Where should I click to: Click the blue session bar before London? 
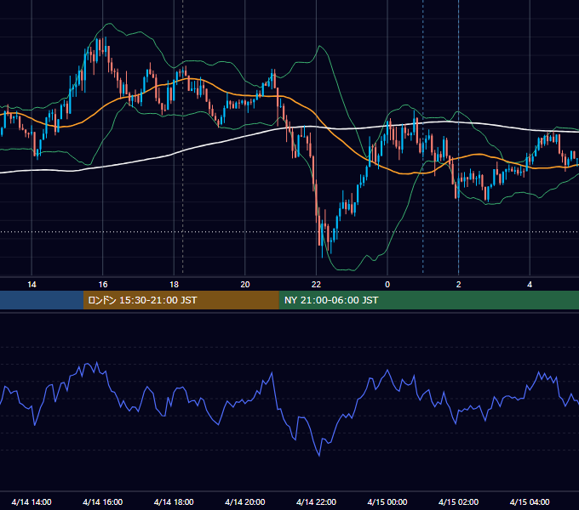click(x=42, y=300)
